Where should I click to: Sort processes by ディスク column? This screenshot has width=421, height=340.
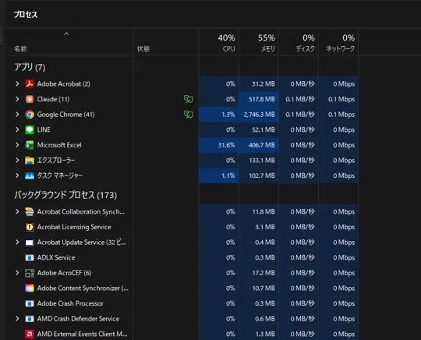[306, 48]
